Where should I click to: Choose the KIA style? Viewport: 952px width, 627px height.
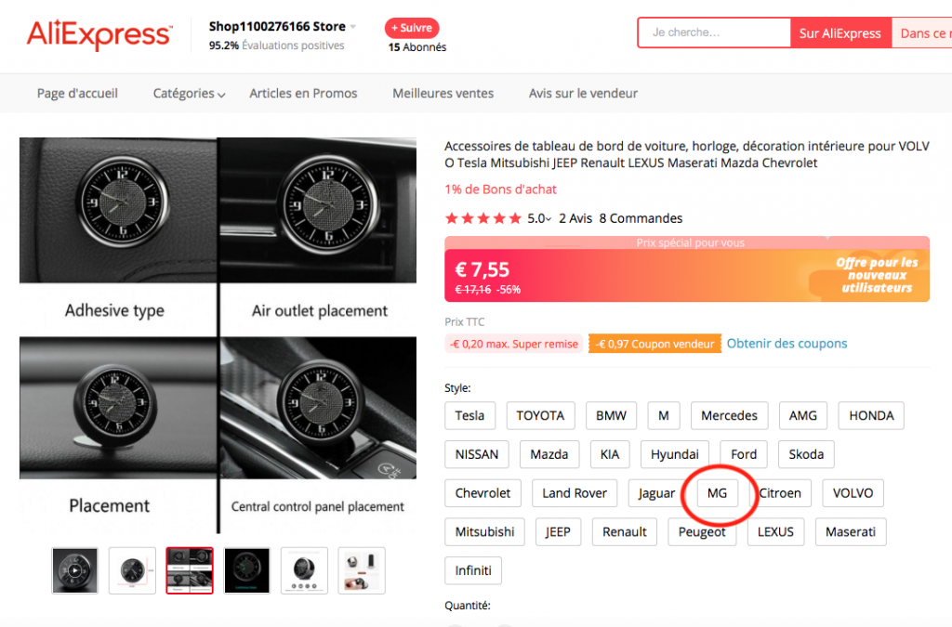pyautogui.click(x=610, y=454)
